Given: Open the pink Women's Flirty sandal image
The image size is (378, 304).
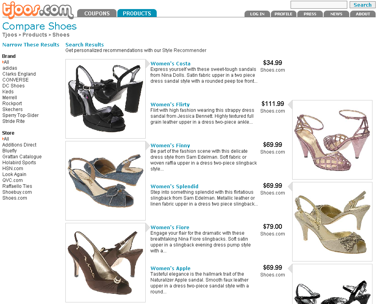Looking at the screenshot, I should point(332,140).
